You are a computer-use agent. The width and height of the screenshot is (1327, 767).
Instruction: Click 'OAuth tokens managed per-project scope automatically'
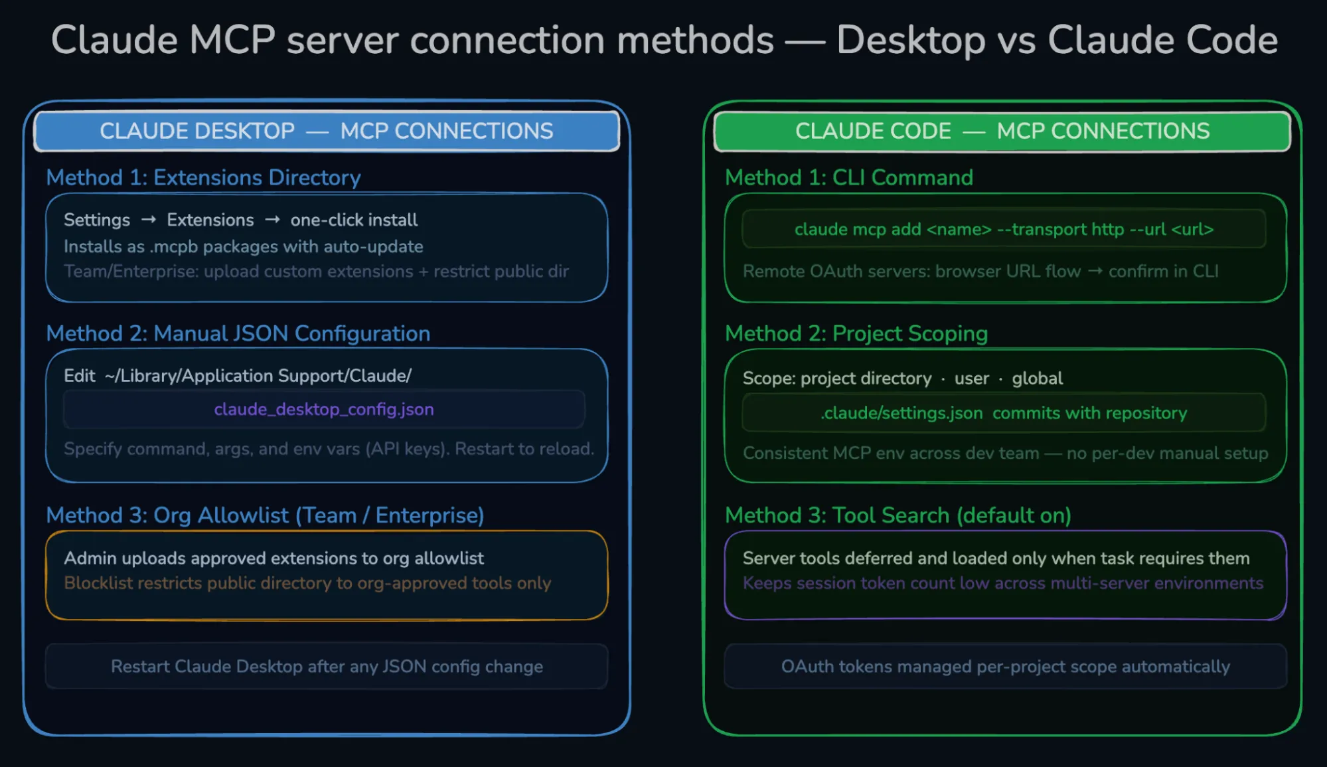[1006, 666]
